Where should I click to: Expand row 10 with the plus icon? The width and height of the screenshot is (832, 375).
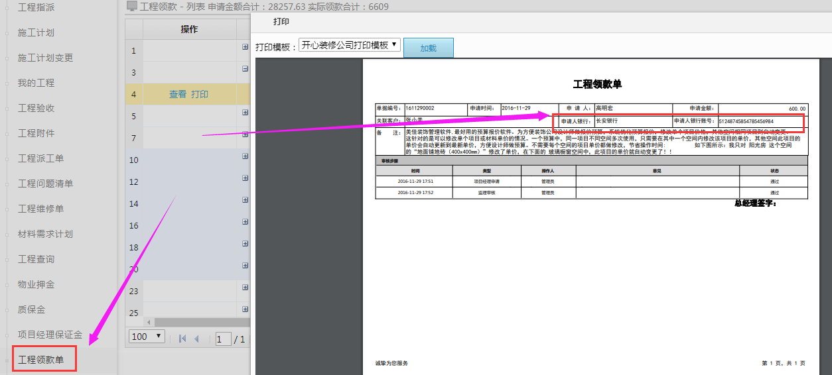tap(245, 156)
